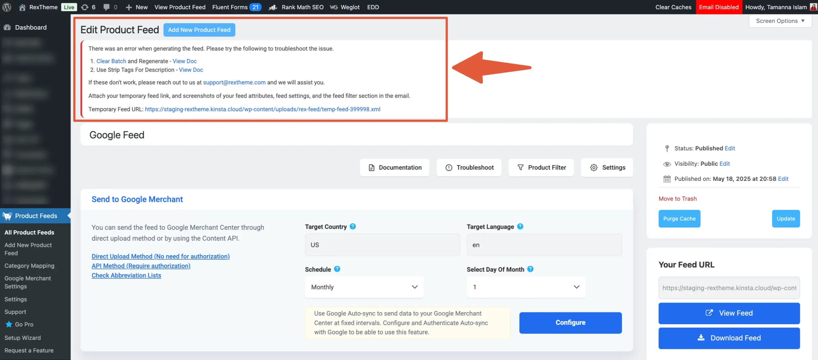Click the Weglot WG icon
The image size is (818, 360).
pos(334,7)
